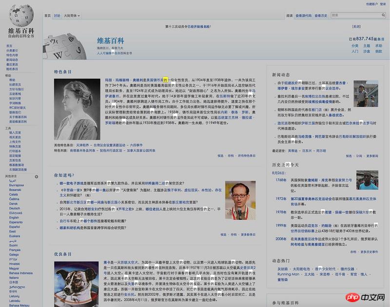The height and width of the screenshot is (307, 390).
Task: Open language settings gear beside 其他语言
Action: [37, 177]
